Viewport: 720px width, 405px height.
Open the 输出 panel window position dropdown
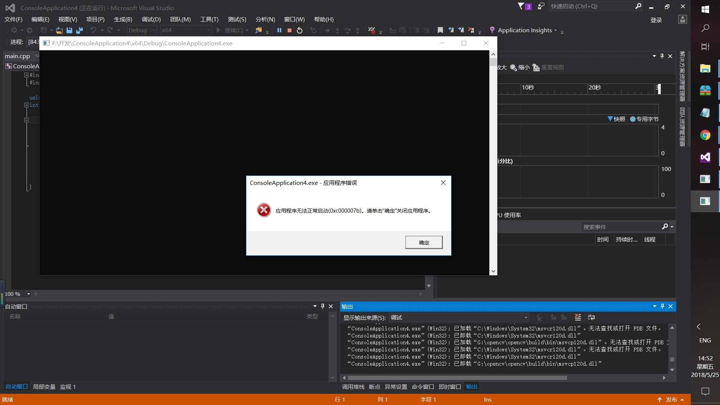[655, 306]
